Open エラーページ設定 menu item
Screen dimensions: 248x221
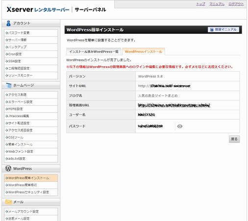point(31,102)
